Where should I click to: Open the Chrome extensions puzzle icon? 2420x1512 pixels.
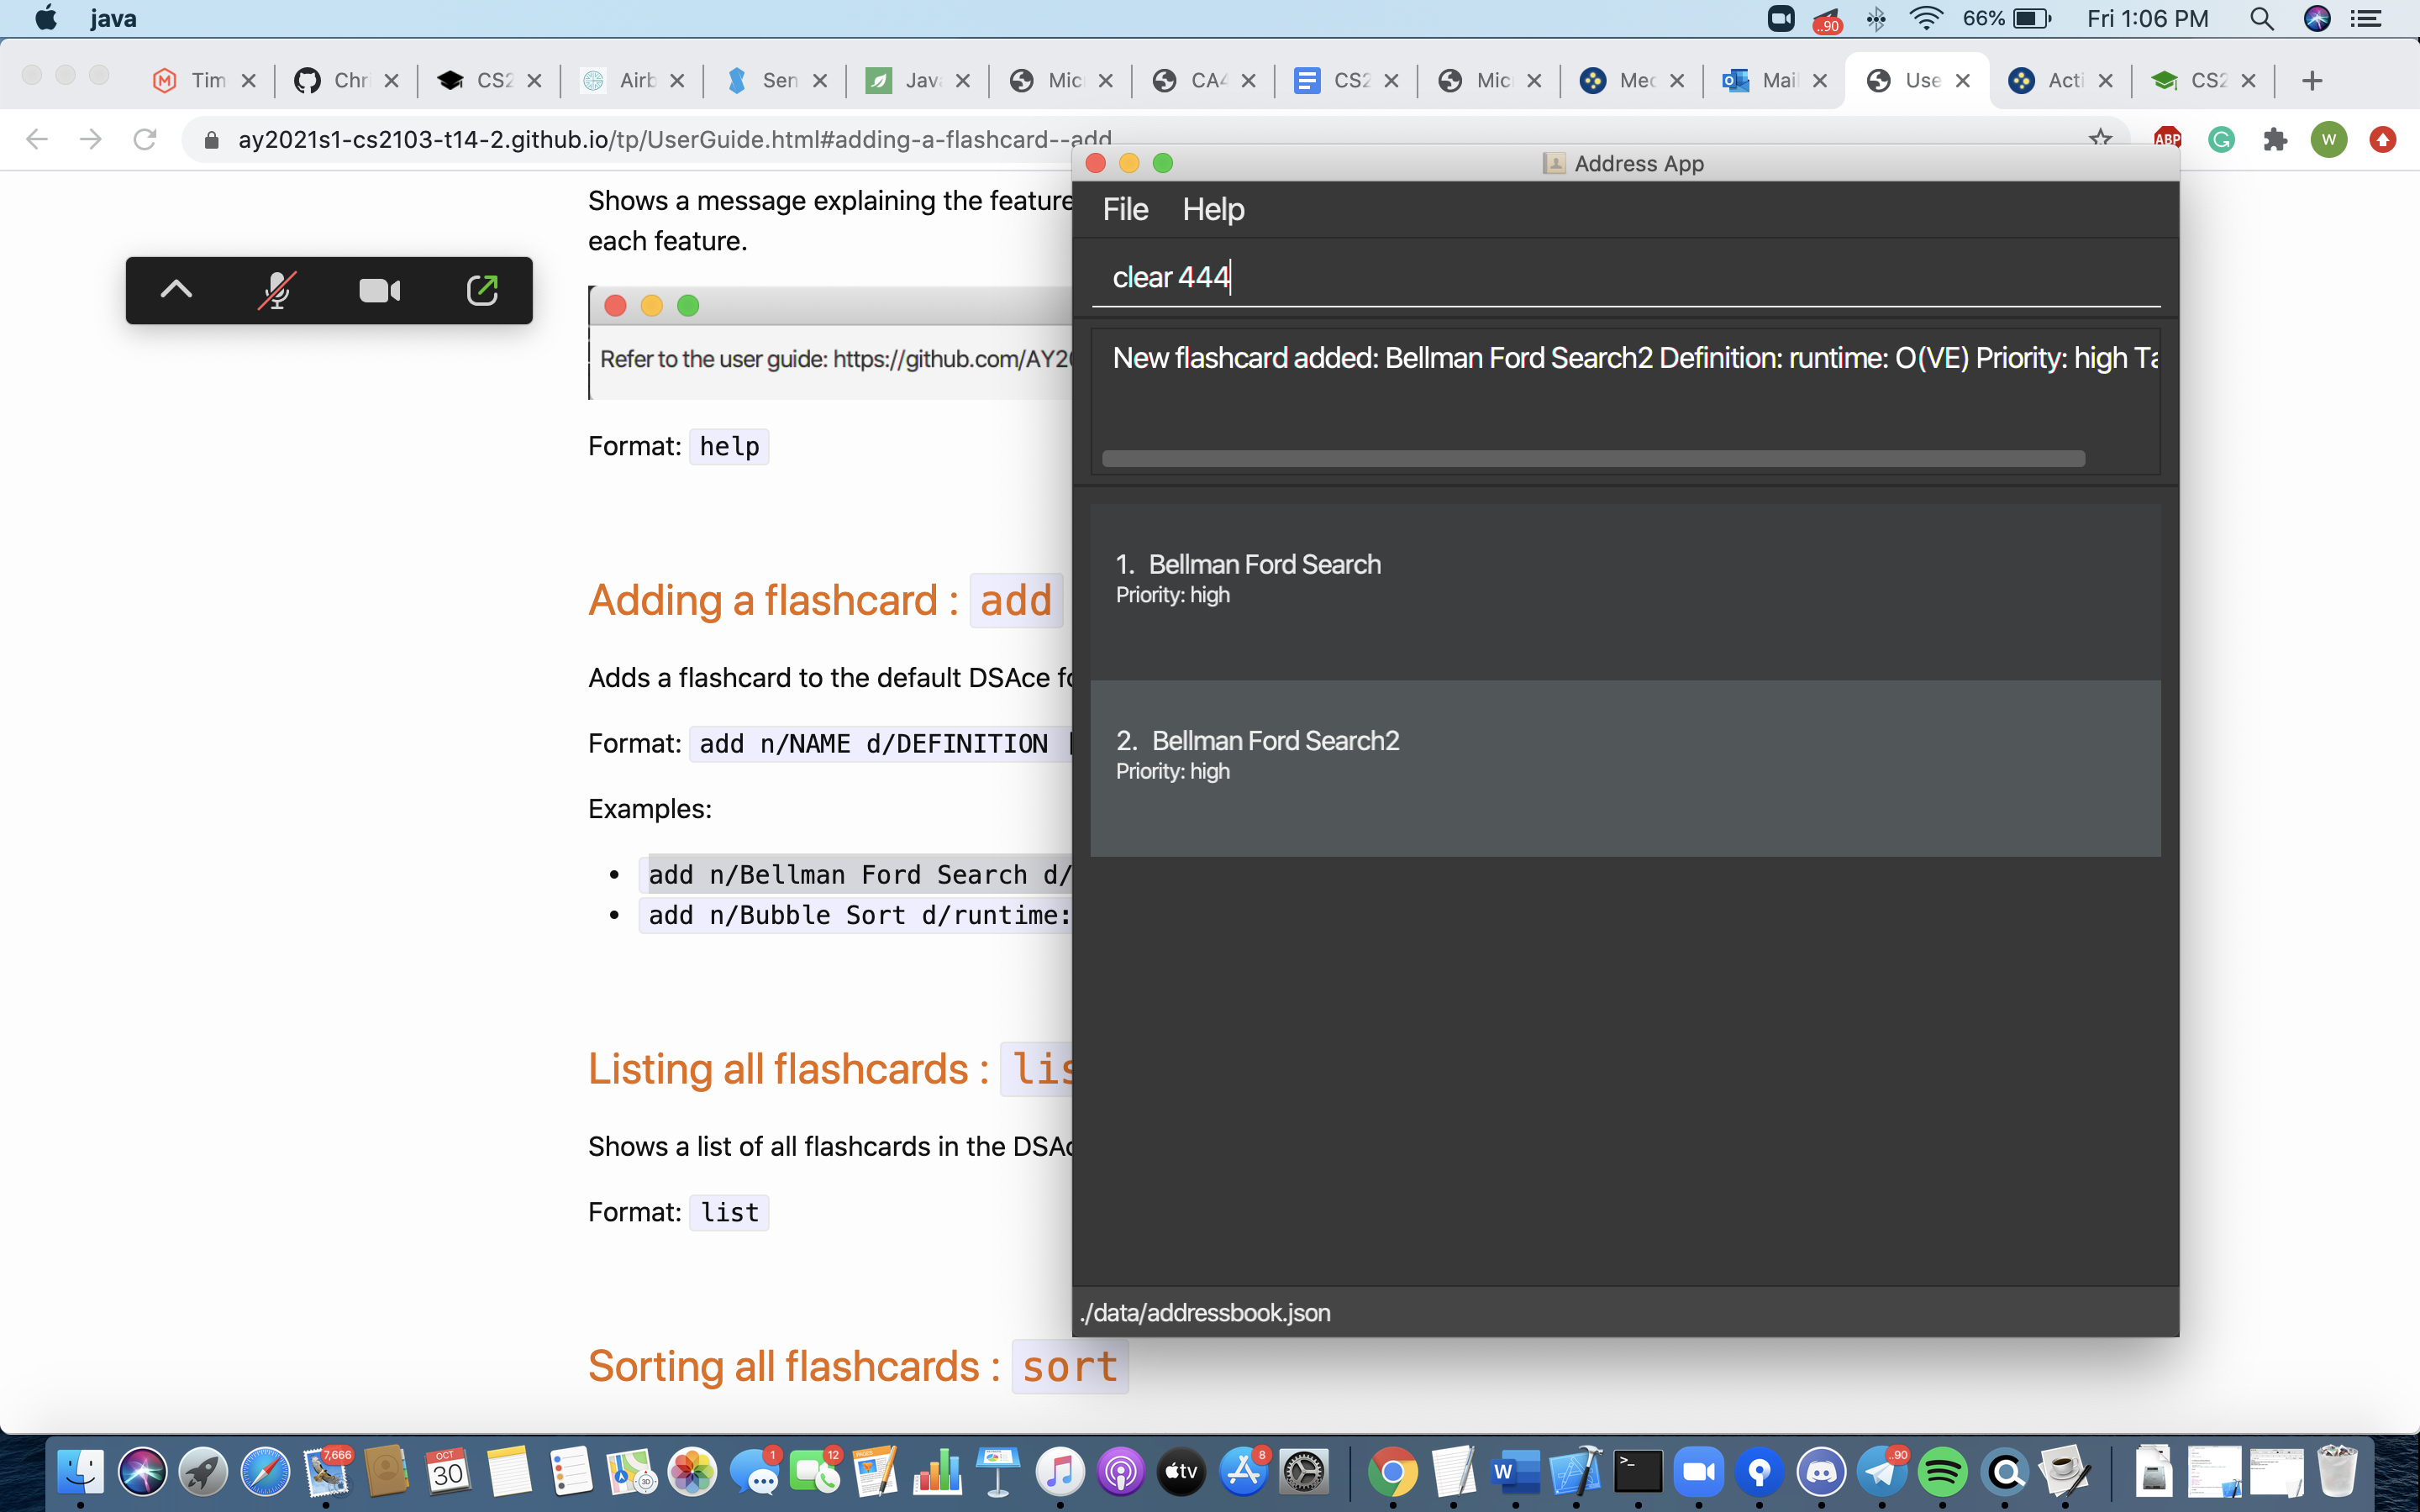tap(2275, 139)
